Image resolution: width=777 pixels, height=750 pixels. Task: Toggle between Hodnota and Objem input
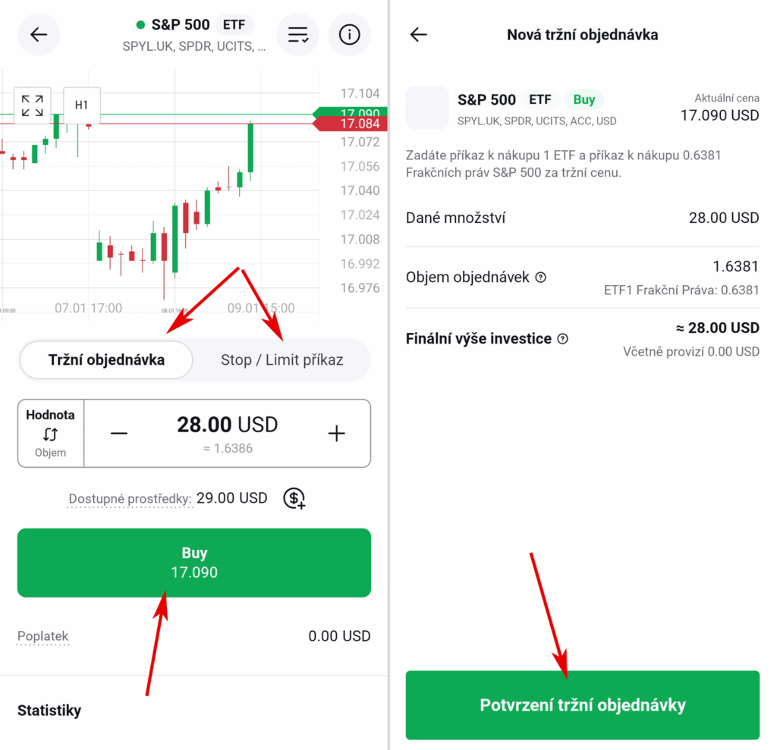(51, 434)
